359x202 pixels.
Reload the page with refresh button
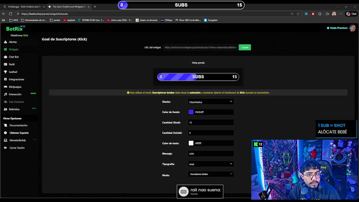tap(10, 14)
